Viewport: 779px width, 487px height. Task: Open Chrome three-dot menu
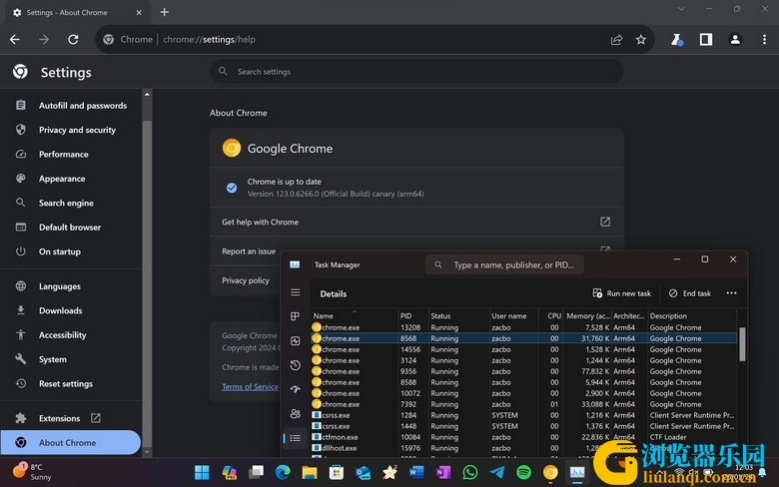coord(764,39)
